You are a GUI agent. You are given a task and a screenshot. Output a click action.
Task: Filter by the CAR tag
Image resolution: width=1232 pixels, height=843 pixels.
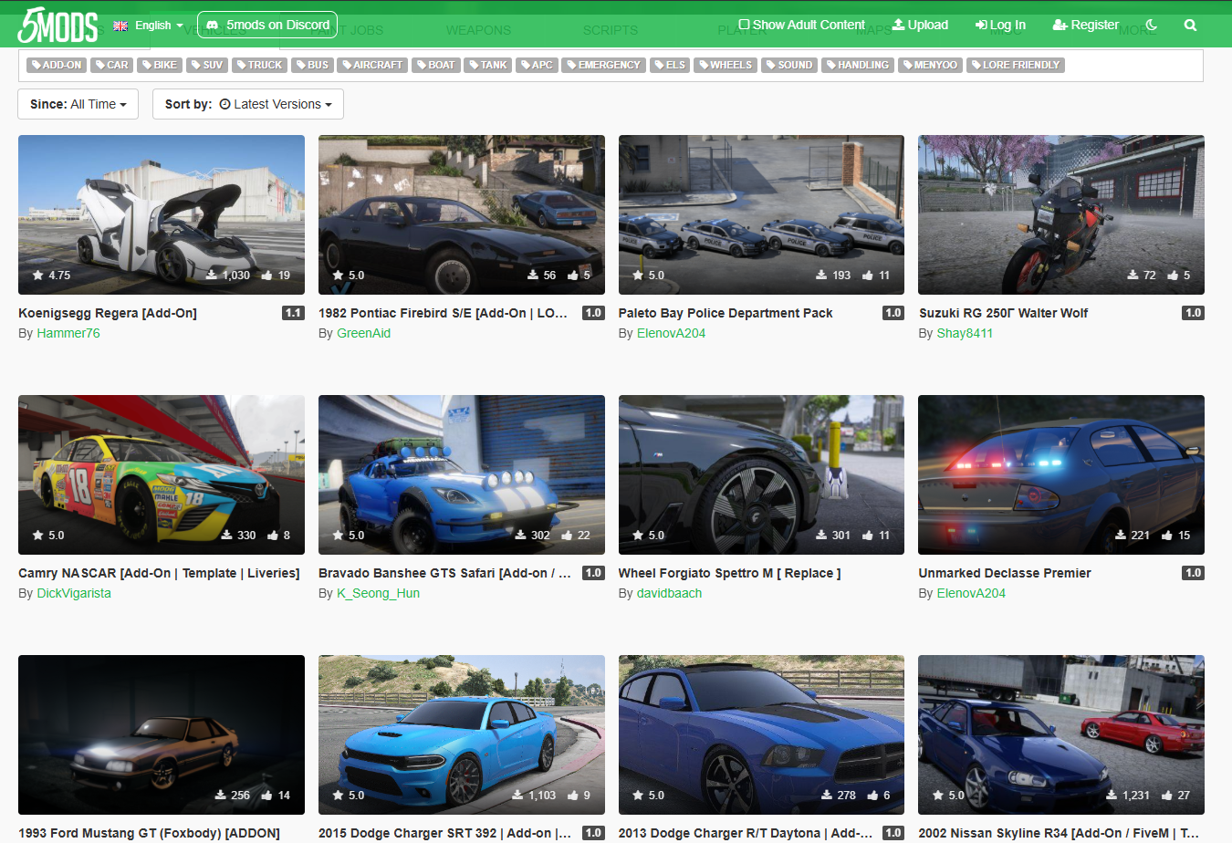click(x=112, y=65)
